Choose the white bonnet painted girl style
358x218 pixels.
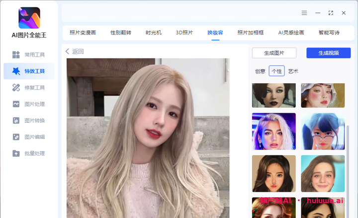coord(323,95)
